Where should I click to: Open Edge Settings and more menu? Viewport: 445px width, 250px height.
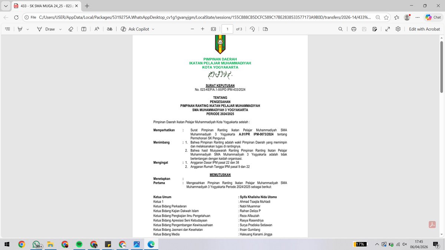tap(418, 17)
